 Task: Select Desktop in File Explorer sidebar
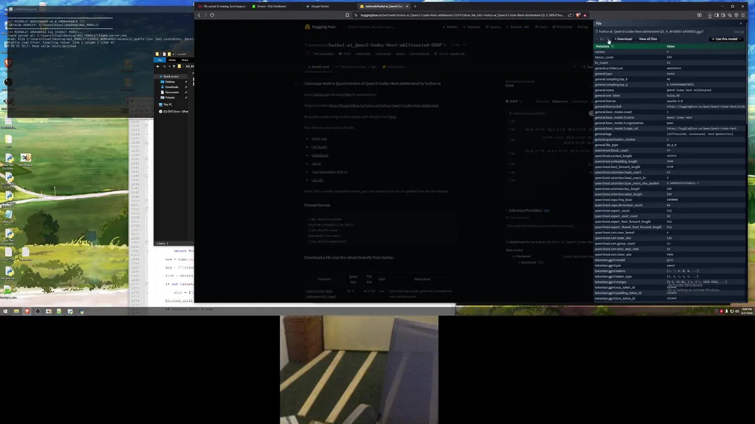(169, 82)
